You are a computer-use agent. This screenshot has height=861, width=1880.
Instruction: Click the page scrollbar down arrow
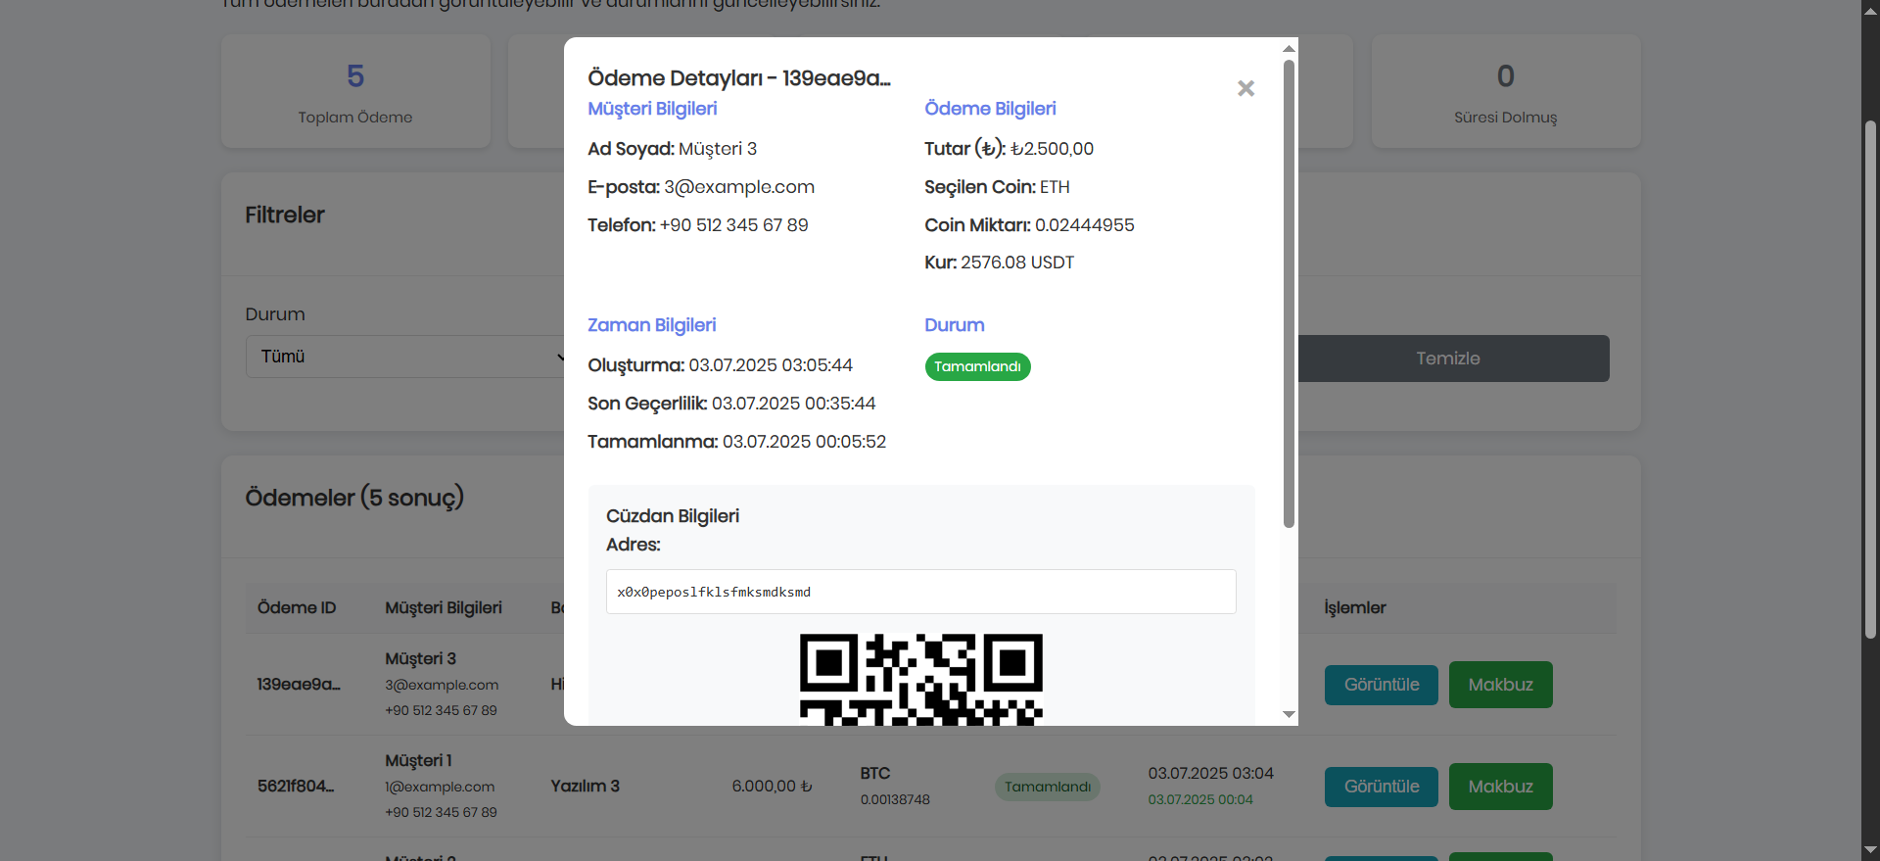click(1870, 851)
